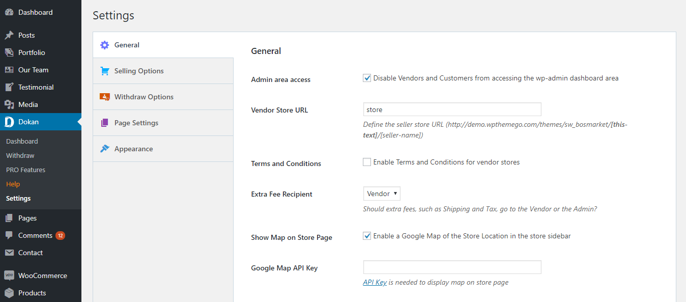Click the Posts pushpin icon
The height and width of the screenshot is (302, 686).
9,35
